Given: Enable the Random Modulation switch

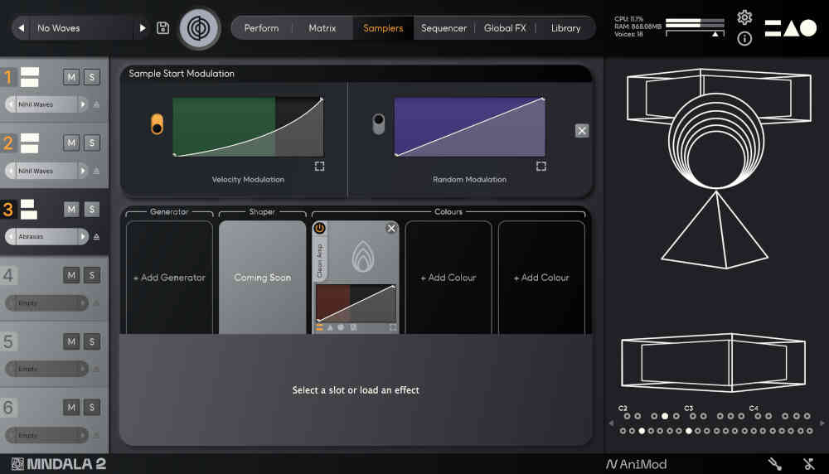Looking at the screenshot, I should pos(379,125).
